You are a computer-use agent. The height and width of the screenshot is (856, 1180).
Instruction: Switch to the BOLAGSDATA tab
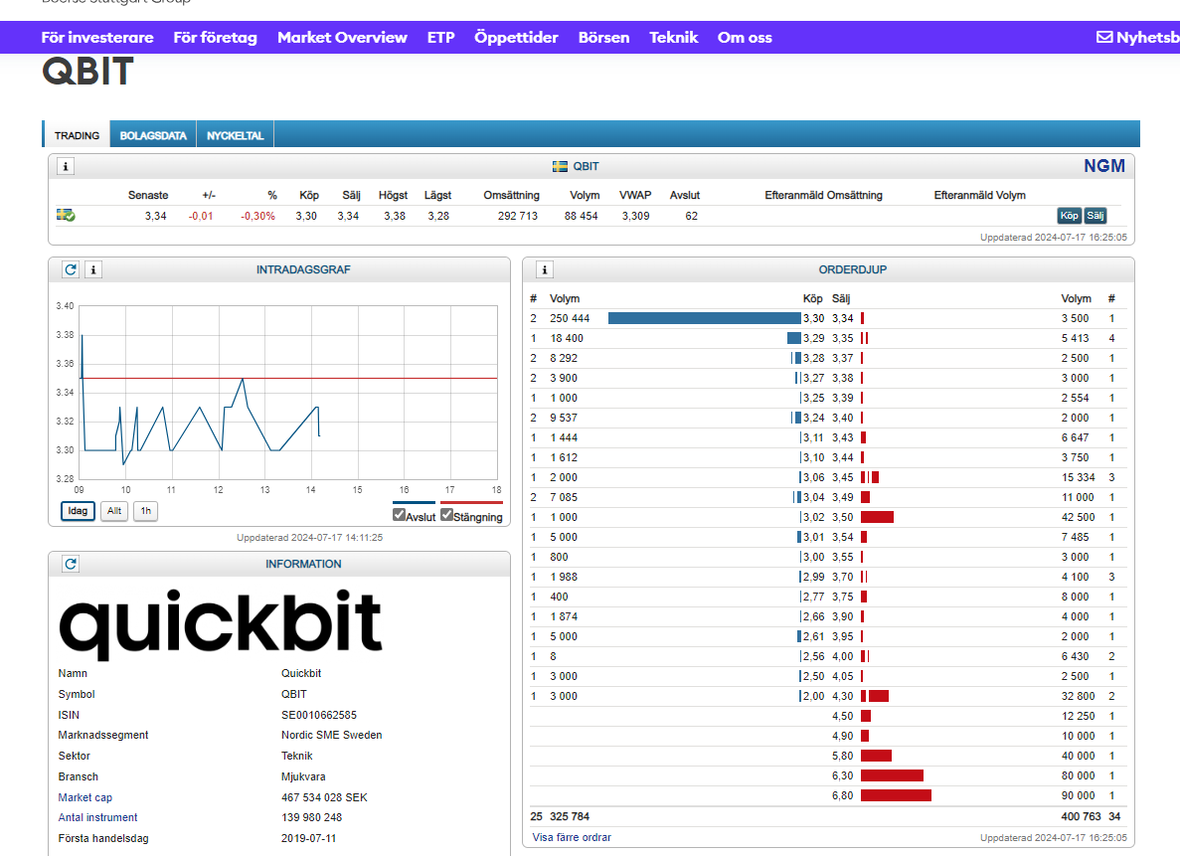153,135
